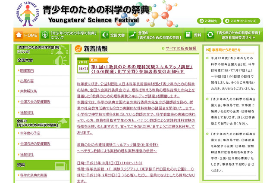Open sidebar link 科学の祭典の実績
The width and height of the screenshot is (276, 183).
click(x=34, y=175)
